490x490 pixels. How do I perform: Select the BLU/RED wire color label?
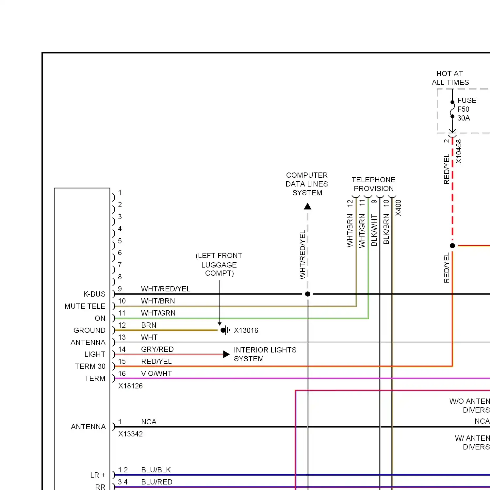[x=156, y=482]
